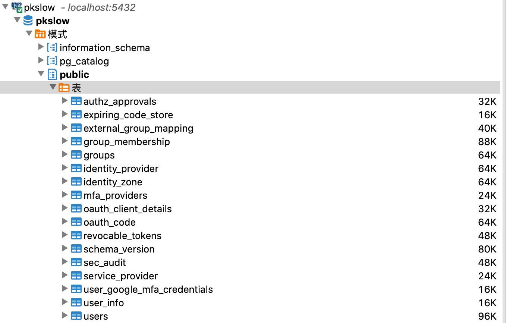Image resolution: width=507 pixels, height=323 pixels.
Task: Click the authz_approvals table icon
Action: pyautogui.click(x=76, y=101)
